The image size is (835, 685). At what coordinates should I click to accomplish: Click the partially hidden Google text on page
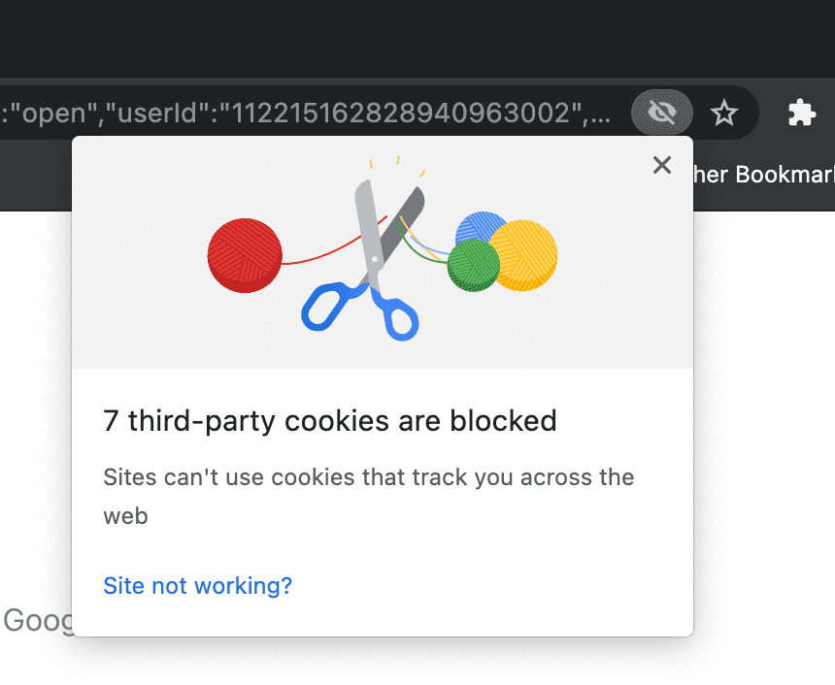pyautogui.click(x=37, y=620)
